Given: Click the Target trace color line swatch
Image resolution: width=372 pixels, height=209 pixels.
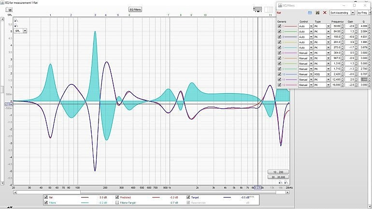Looking at the screenshot, I should tap(227, 197).
